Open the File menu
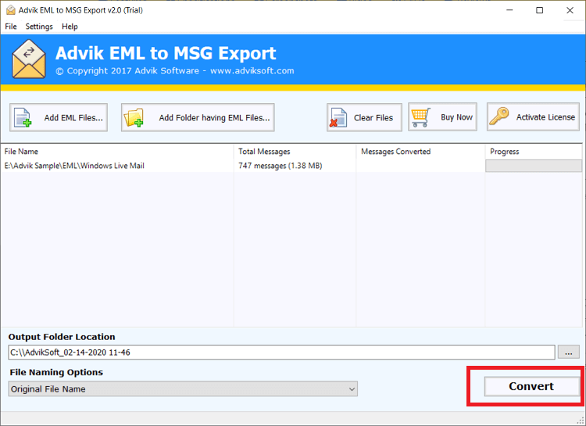586x426 pixels. click(x=11, y=27)
